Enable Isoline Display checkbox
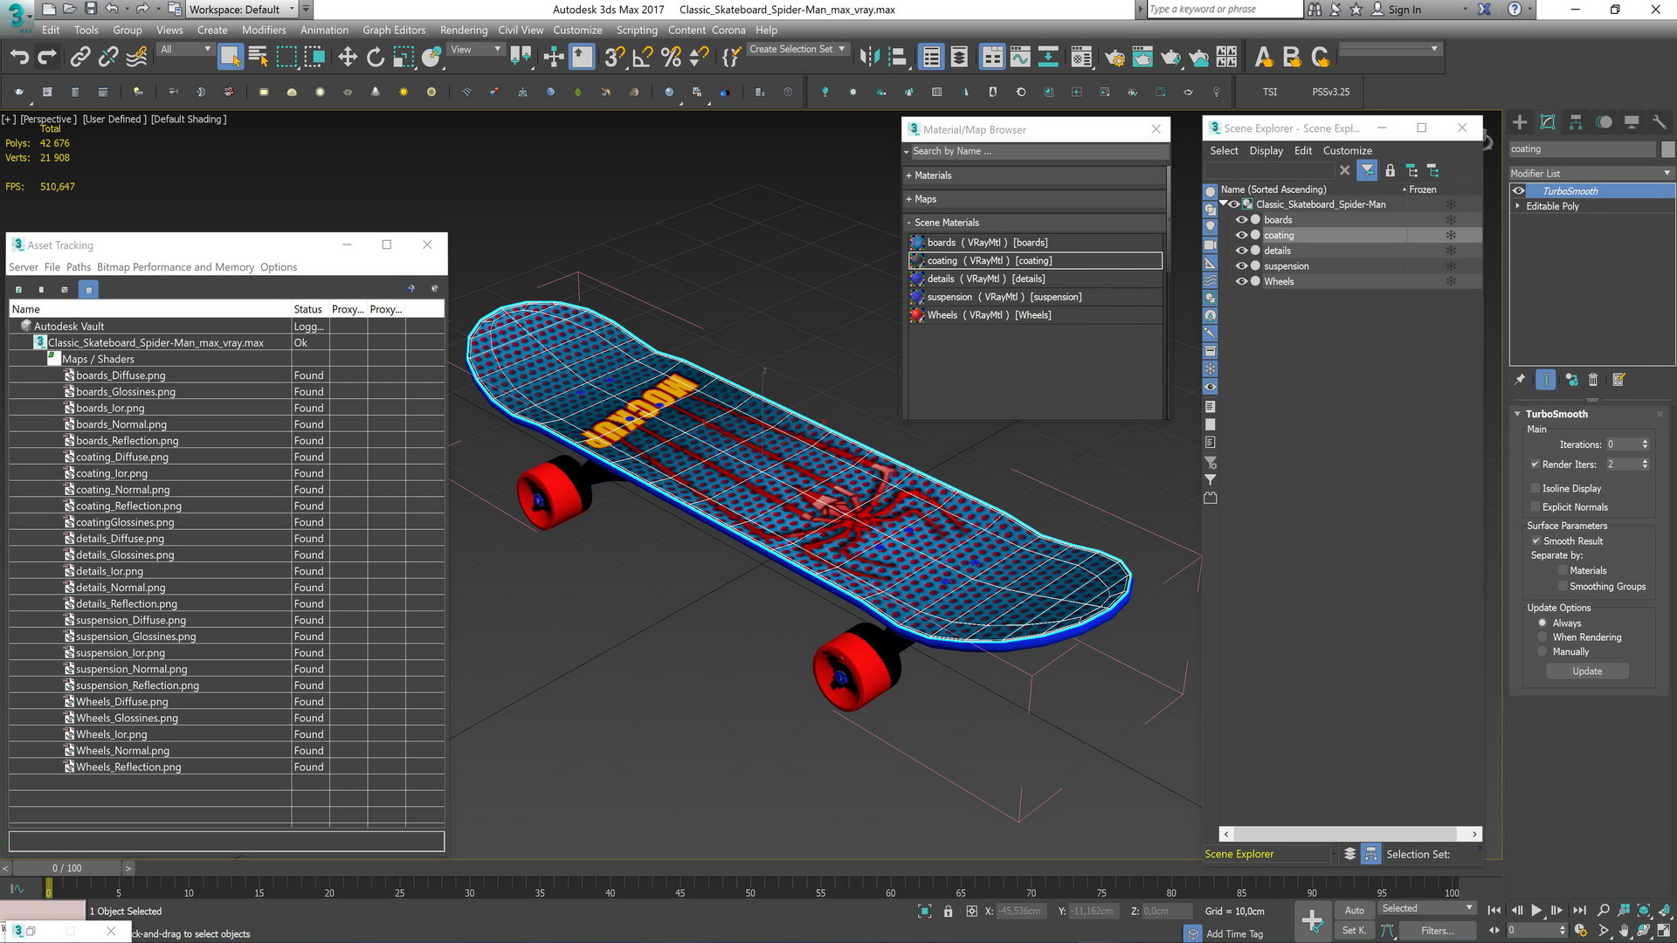 tap(1535, 488)
